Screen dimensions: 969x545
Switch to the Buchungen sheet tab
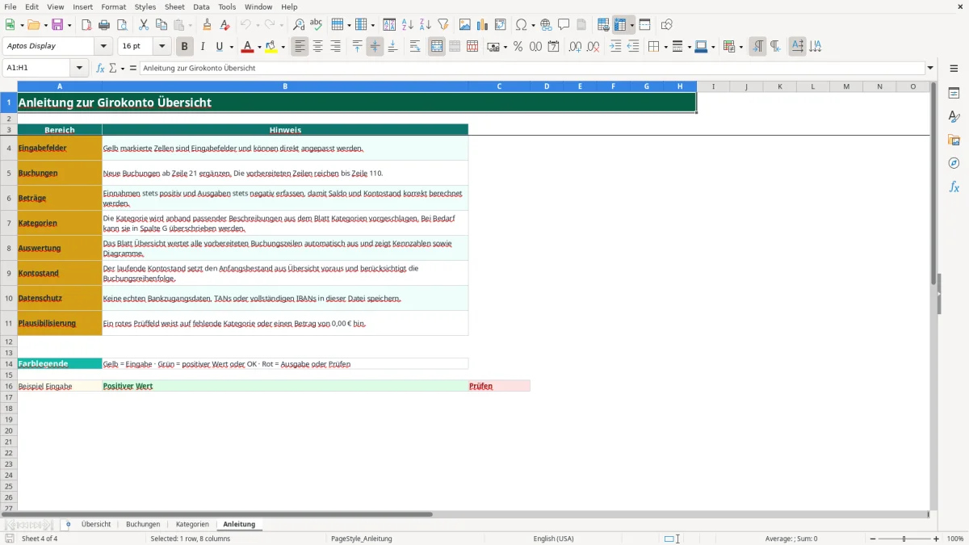[x=143, y=524]
